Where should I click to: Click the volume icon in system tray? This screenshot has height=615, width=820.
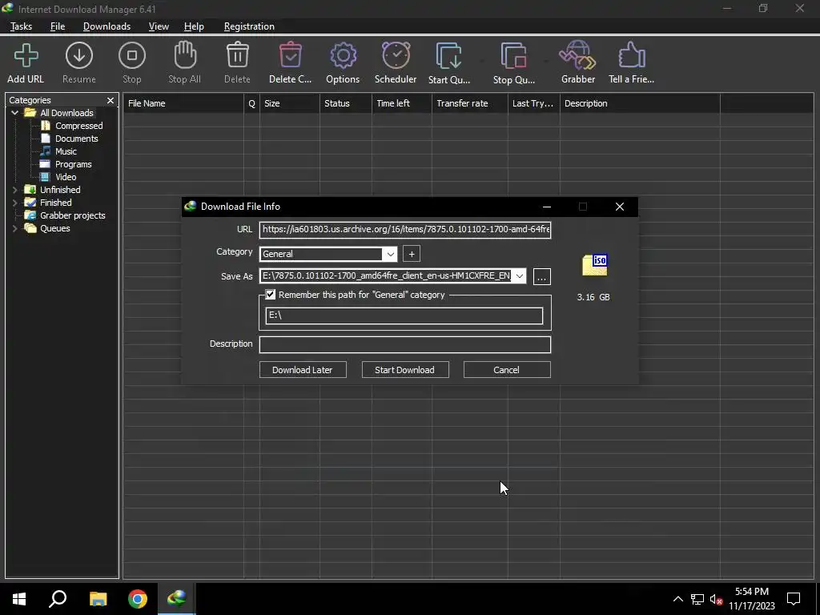[716, 599]
